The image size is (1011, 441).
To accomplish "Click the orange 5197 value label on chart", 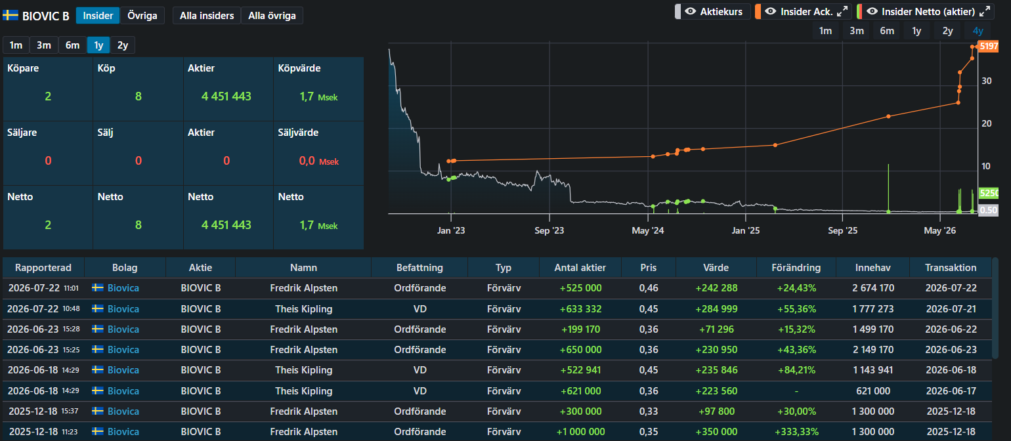I will pyautogui.click(x=988, y=46).
